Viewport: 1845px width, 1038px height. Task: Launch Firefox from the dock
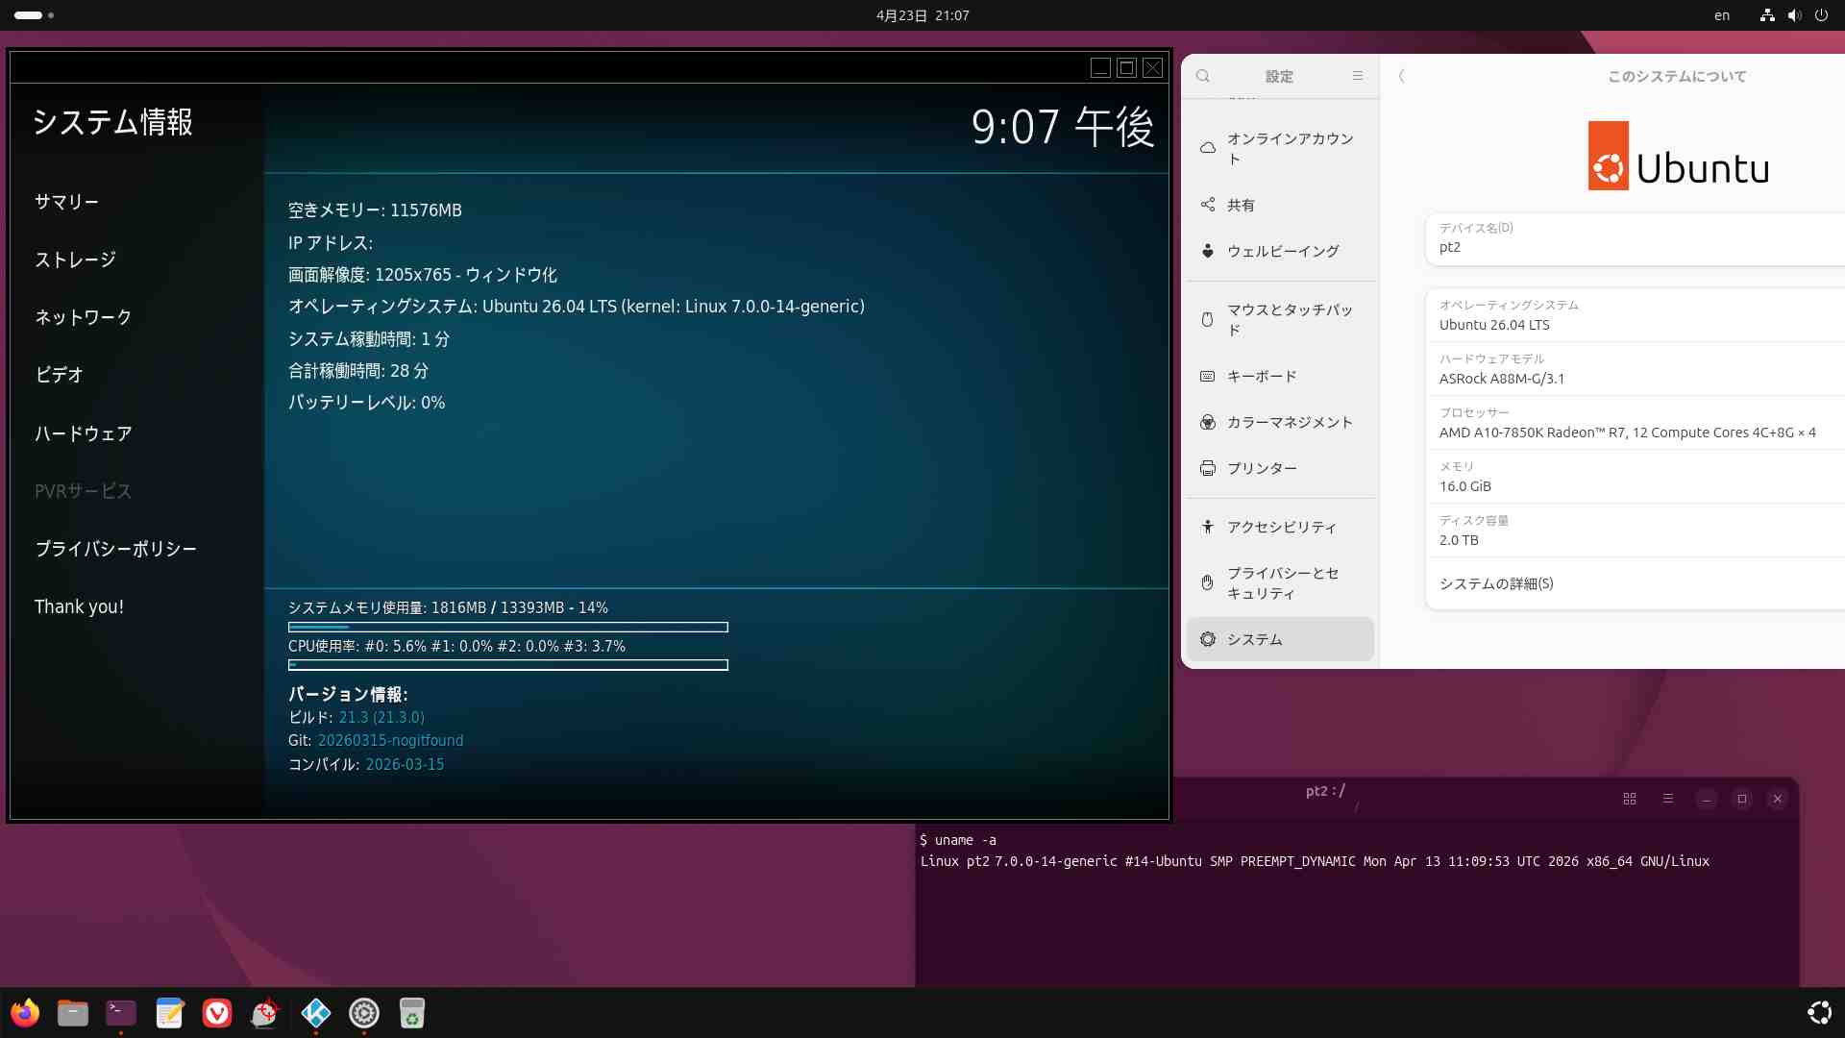pos(25,1013)
